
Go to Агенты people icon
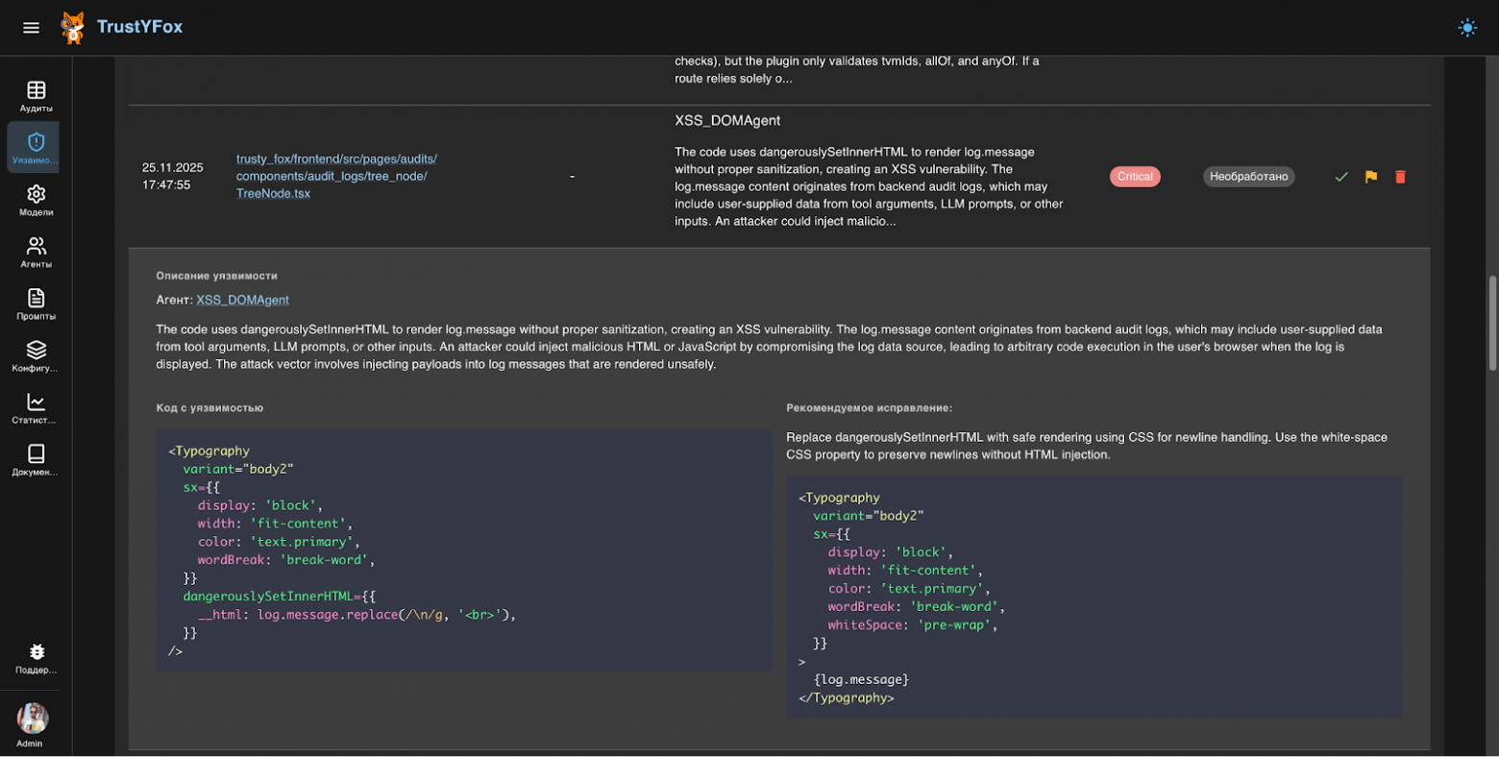click(x=36, y=252)
